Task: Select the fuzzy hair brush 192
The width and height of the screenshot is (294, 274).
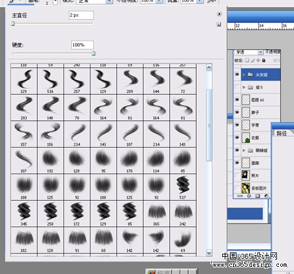Action: pos(50,161)
